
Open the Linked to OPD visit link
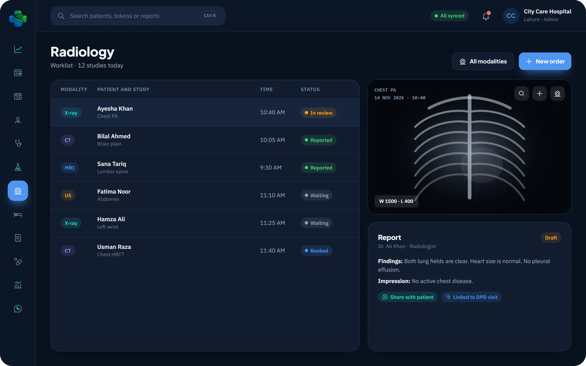point(471,297)
